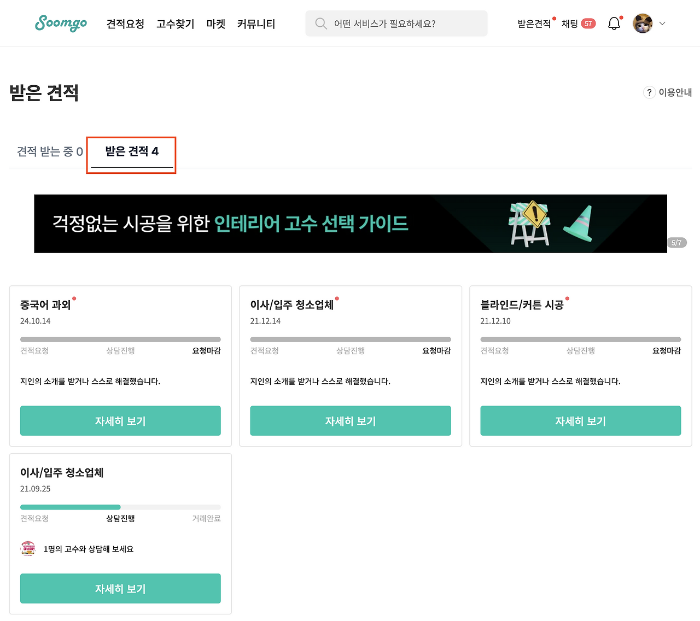Click the chat badge showing 57
The image size is (700, 621).
(x=588, y=24)
